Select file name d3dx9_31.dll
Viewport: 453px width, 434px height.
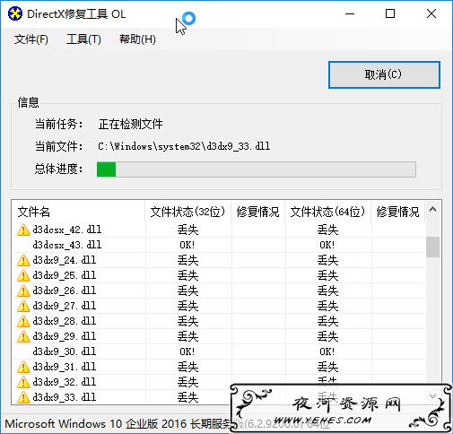65,367
